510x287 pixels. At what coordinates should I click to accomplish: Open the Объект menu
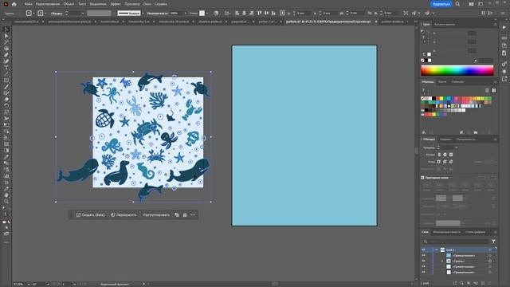[69, 4]
